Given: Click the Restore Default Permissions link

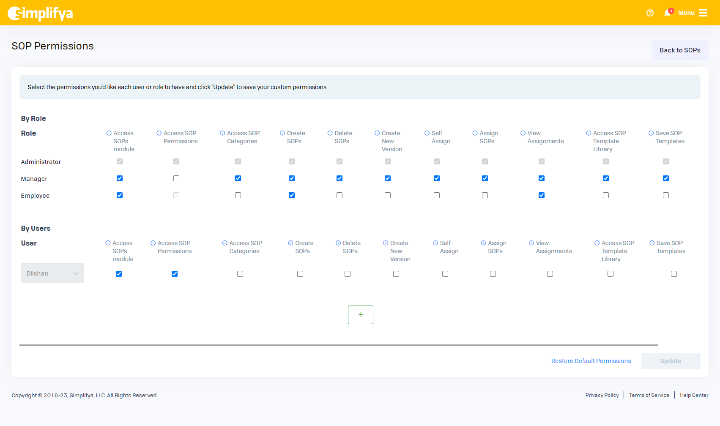Looking at the screenshot, I should [x=591, y=361].
